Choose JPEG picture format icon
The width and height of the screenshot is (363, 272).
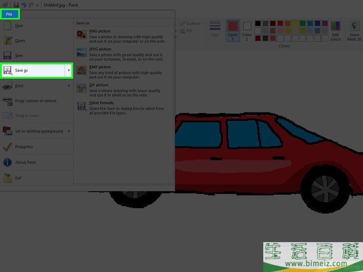81,52
